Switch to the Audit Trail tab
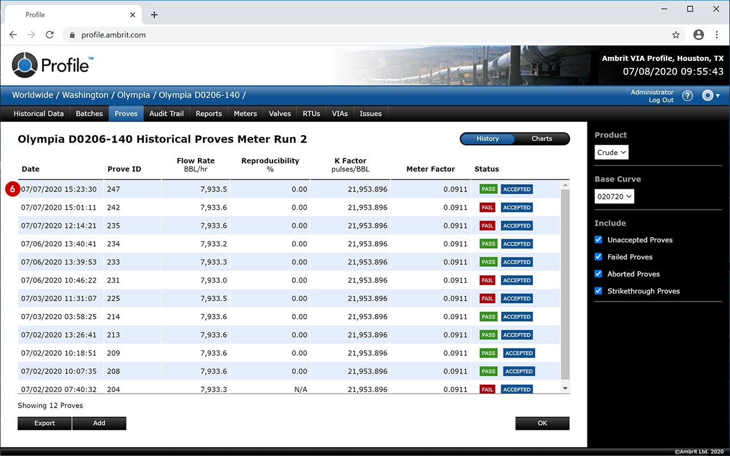730x456 pixels. point(167,113)
